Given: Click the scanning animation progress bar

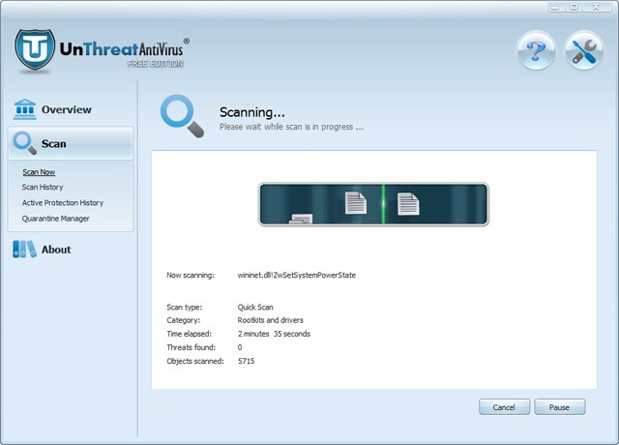Looking at the screenshot, I should pos(373,204).
